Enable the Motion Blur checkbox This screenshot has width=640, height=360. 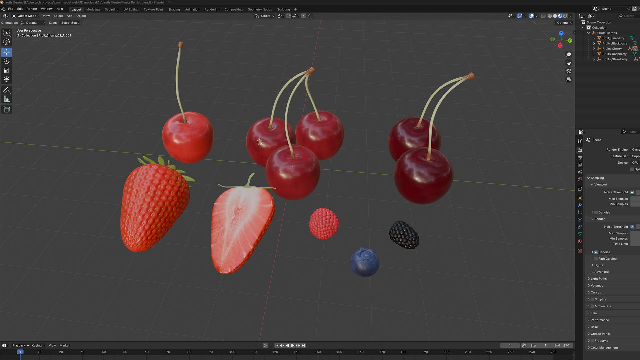point(592,306)
